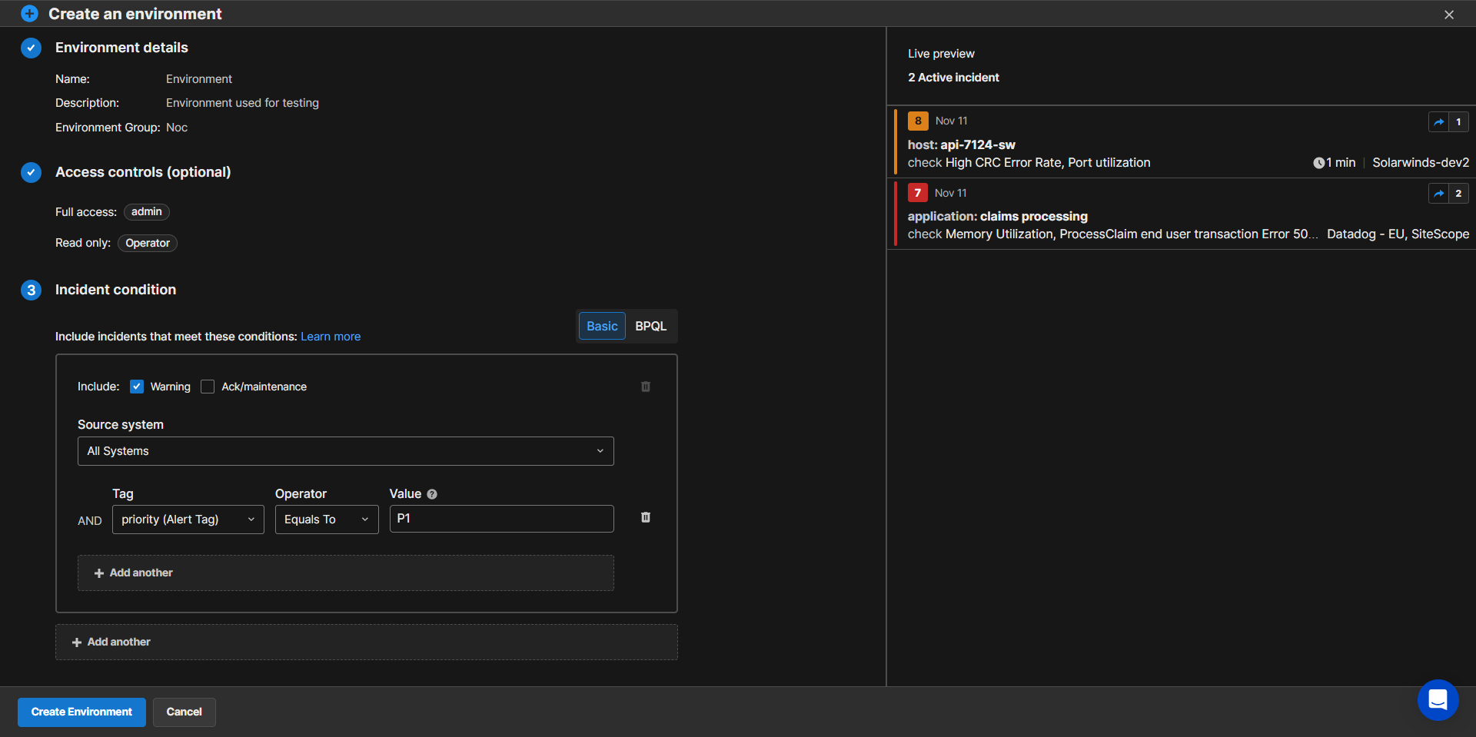Viewport: 1476px width, 737px height.
Task: Click the Value input field containing P1
Action: (x=501, y=519)
